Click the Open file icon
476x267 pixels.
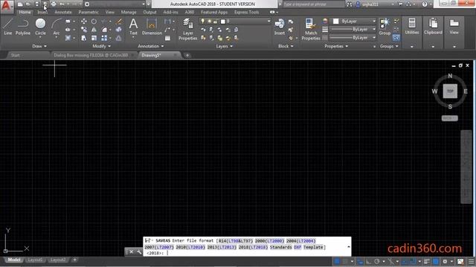point(28,4)
